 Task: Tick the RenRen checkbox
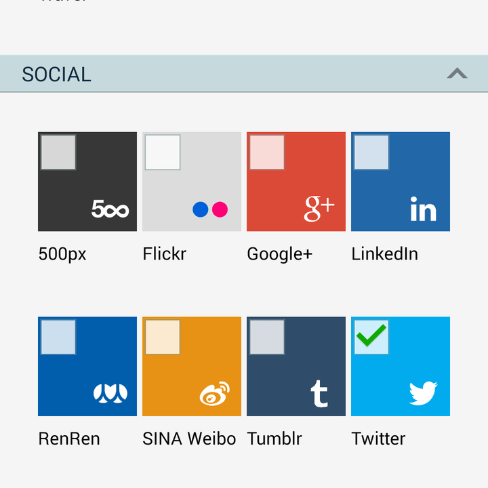58,337
